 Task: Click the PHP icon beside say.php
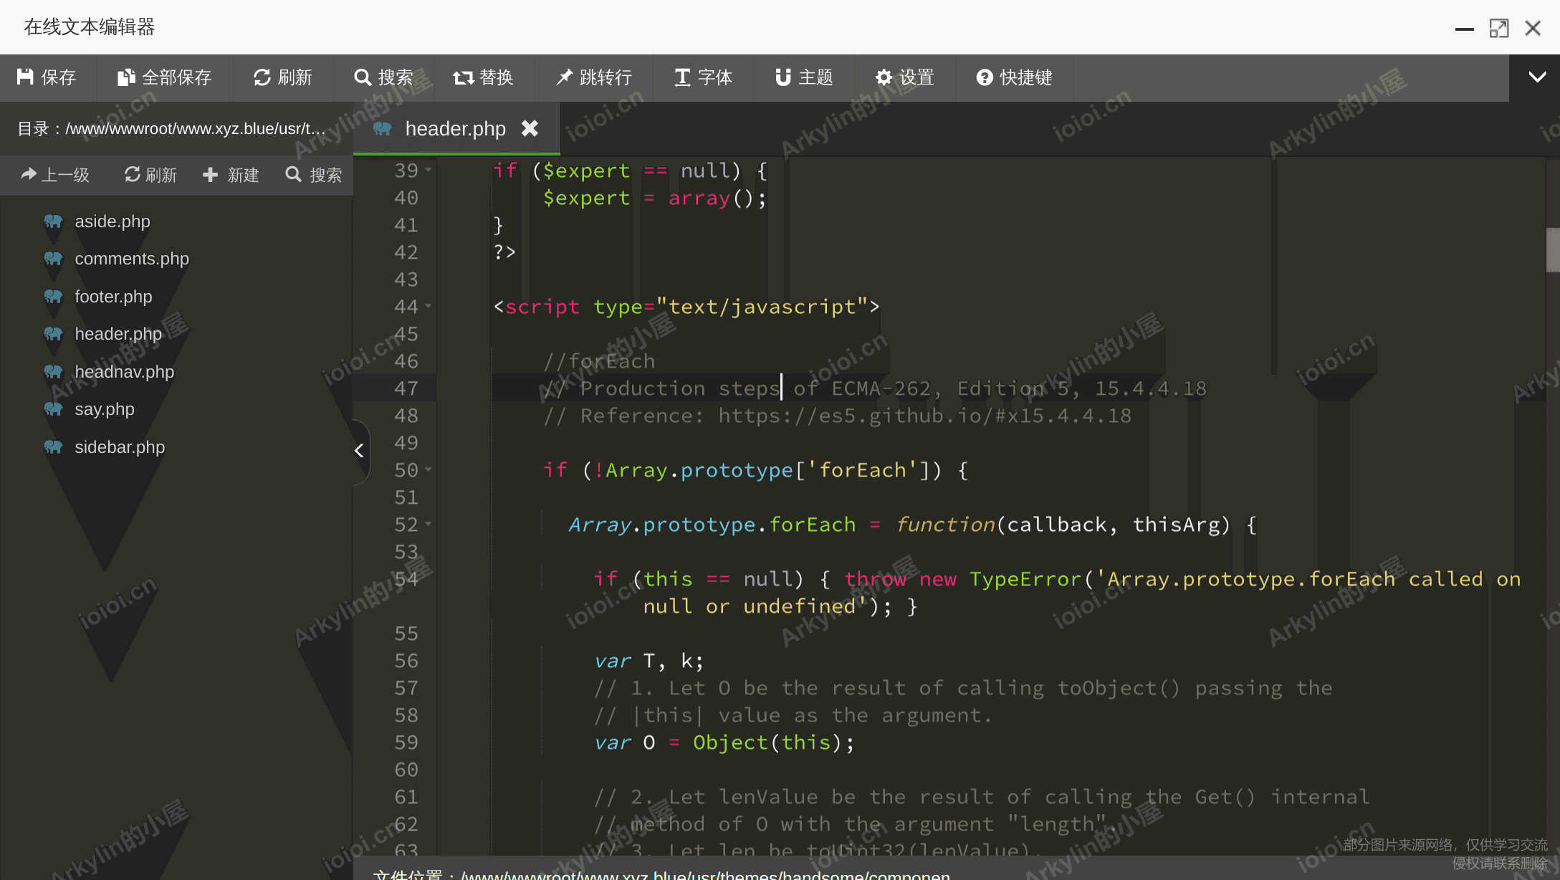[x=53, y=409]
